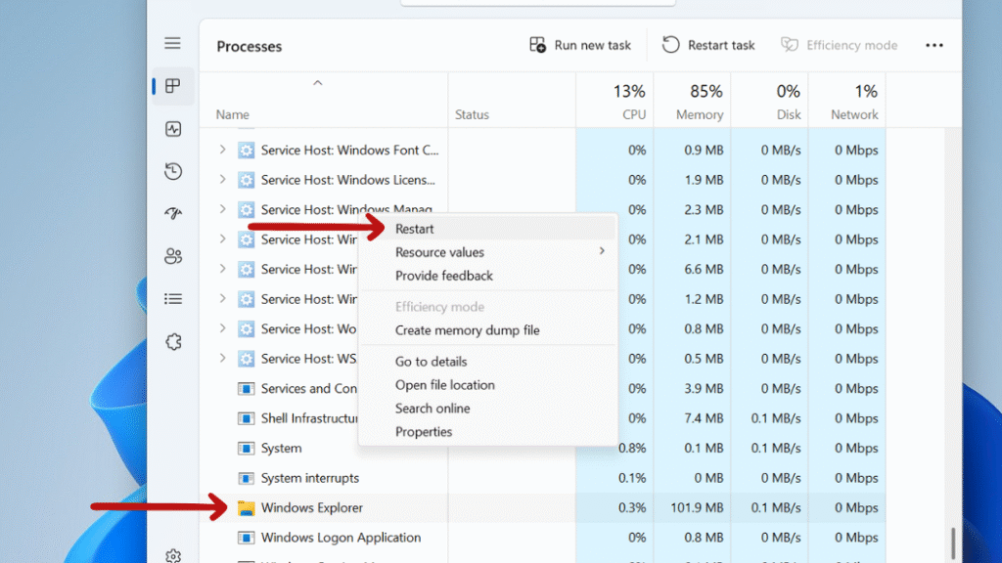Expand Service Host: Wo... row

click(x=222, y=328)
